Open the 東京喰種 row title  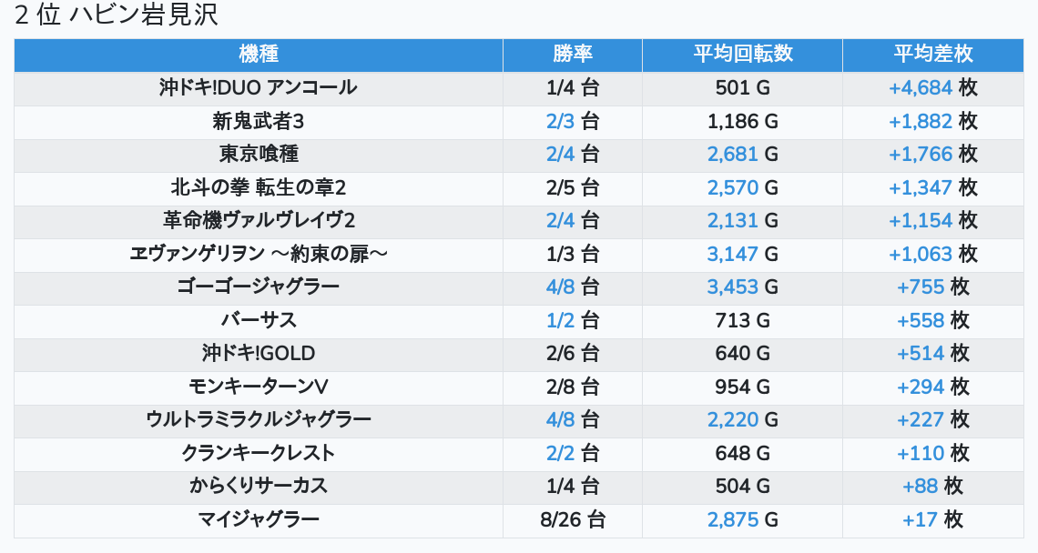(259, 155)
